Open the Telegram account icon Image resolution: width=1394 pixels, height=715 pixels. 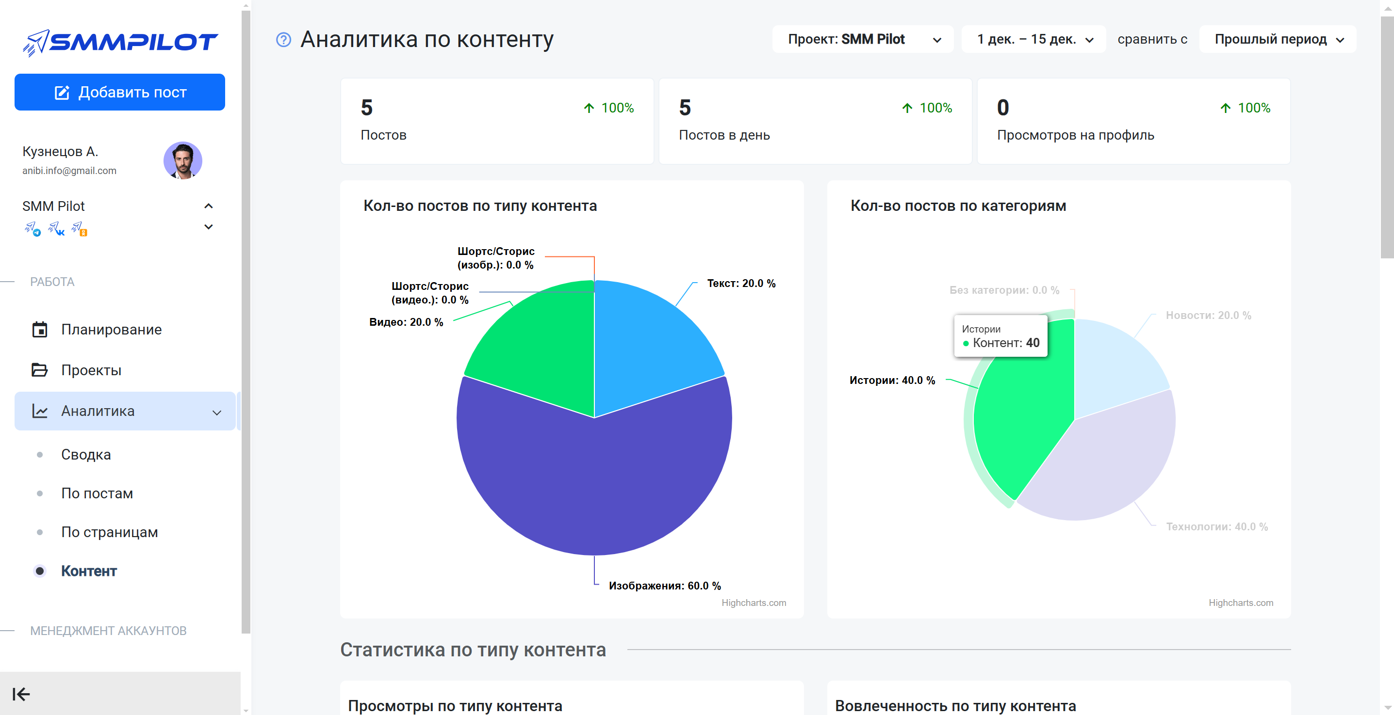tap(33, 229)
